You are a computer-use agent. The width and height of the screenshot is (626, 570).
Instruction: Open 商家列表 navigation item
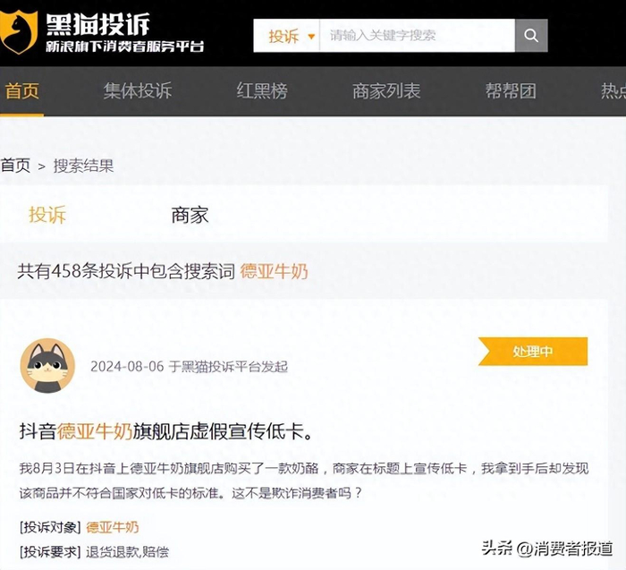coord(386,91)
